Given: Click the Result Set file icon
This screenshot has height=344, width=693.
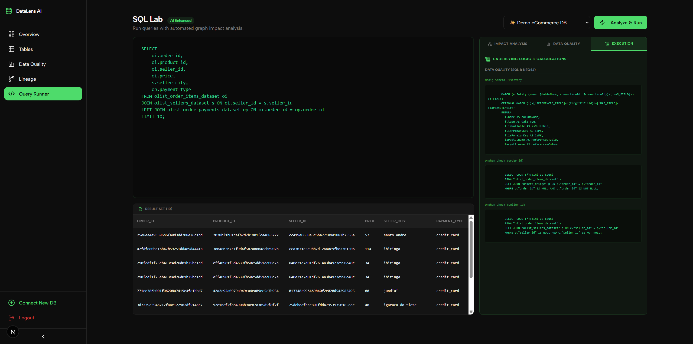Looking at the screenshot, I should 140,209.
